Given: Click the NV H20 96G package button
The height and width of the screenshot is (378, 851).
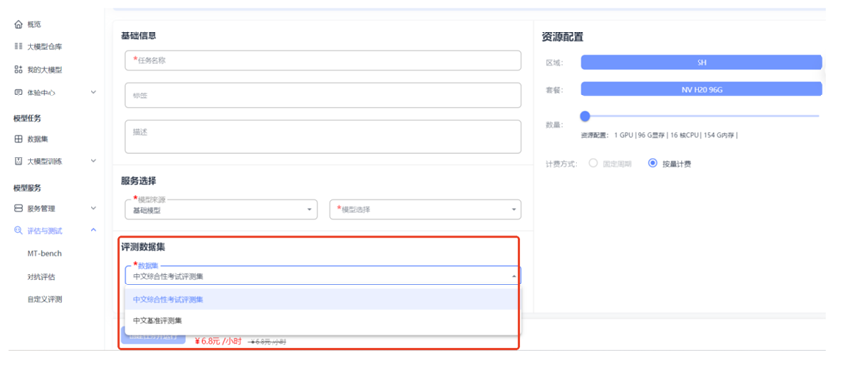Looking at the screenshot, I should [701, 89].
